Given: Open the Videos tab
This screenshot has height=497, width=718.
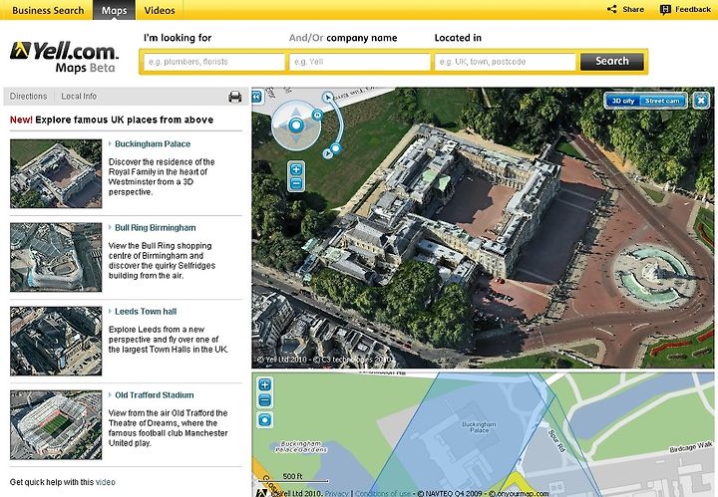Looking at the screenshot, I should click(160, 10).
